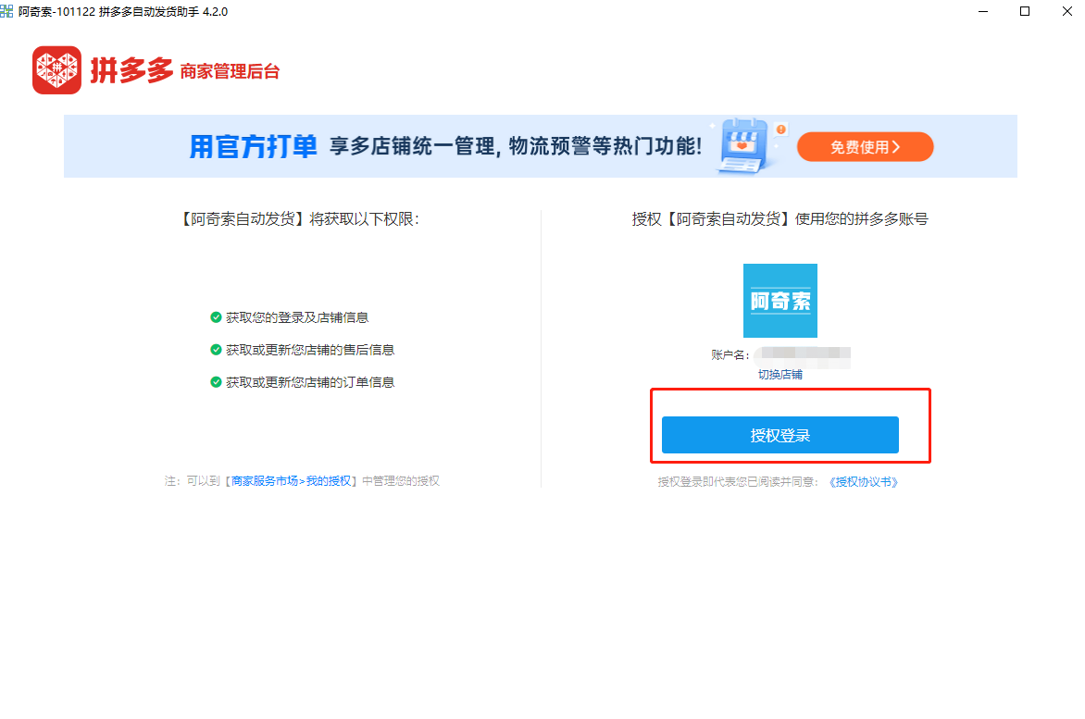
Task: Close the 拼多多自动发货助手 window
Action: [1067, 12]
